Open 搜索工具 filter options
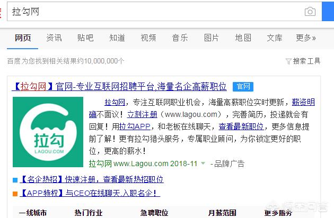Screen dimensions: 334x218 (x=306, y=61)
